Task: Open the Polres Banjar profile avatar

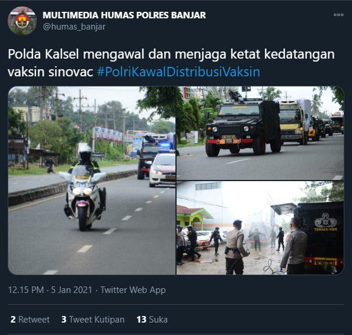Action: pos(22,21)
